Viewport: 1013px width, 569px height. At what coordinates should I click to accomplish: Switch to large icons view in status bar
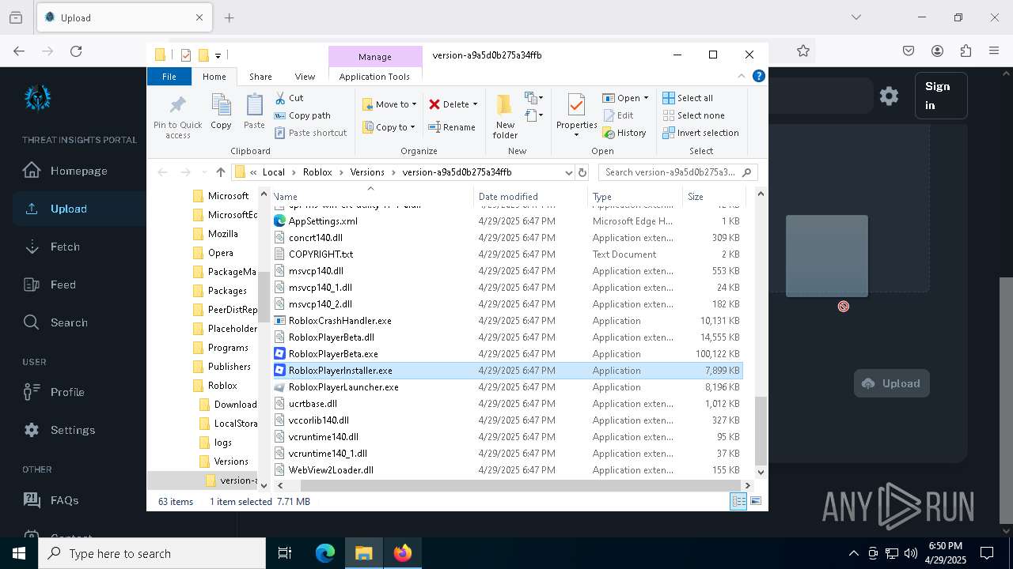(x=755, y=501)
